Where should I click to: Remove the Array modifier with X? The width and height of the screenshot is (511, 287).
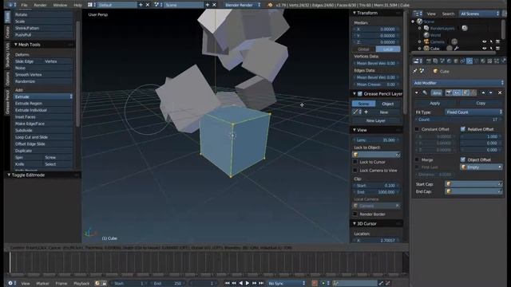click(500, 92)
